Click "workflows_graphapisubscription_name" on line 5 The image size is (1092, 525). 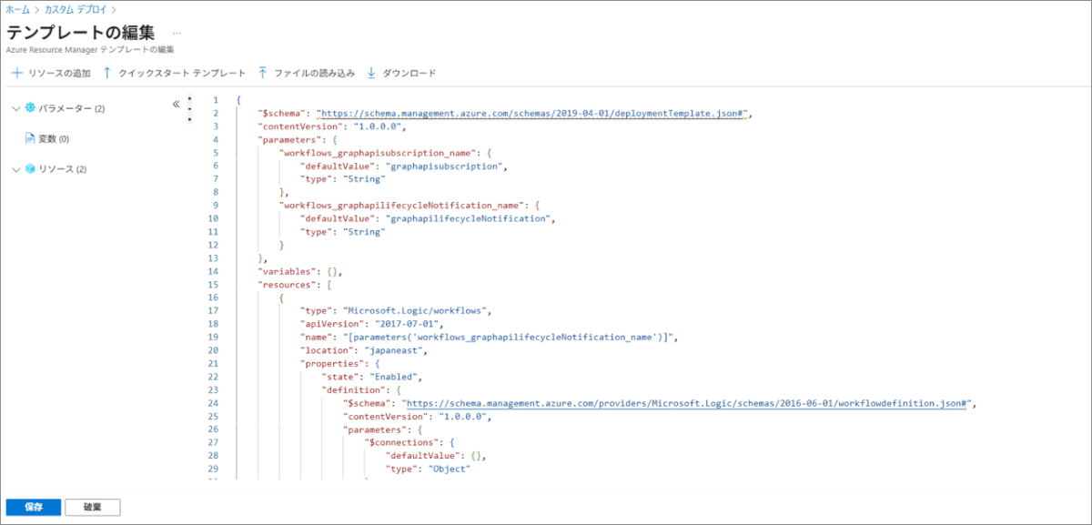tap(376, 153)
